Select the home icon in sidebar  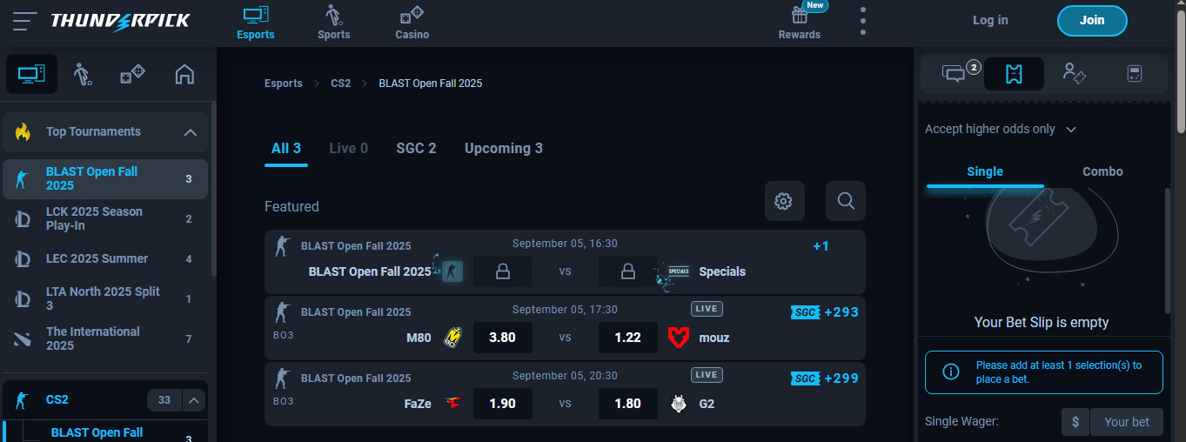point(184,74)
